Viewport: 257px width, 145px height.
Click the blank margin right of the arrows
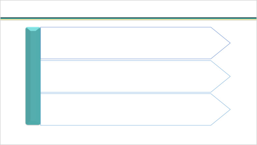(x=243, y=76)
